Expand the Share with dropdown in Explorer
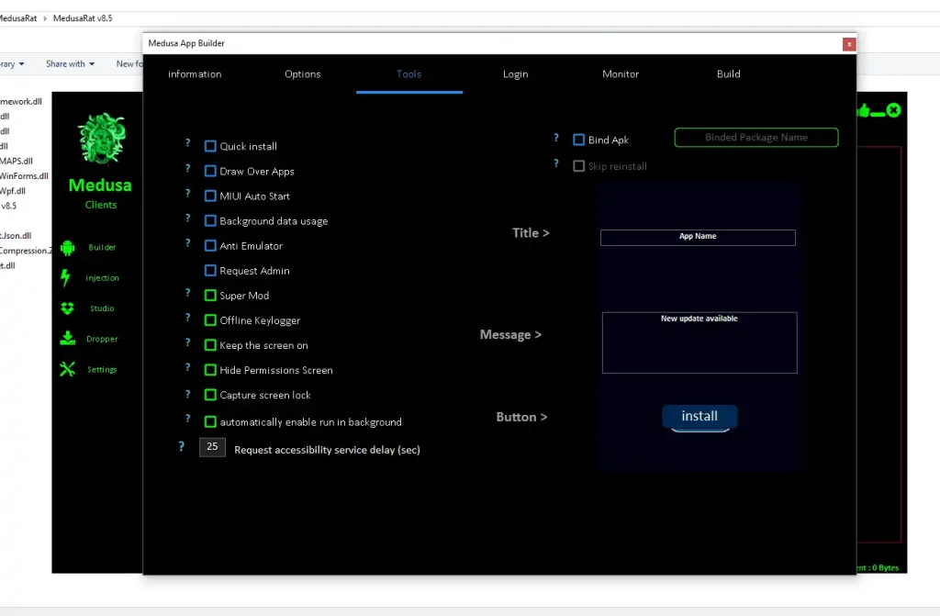 [70, 64]
